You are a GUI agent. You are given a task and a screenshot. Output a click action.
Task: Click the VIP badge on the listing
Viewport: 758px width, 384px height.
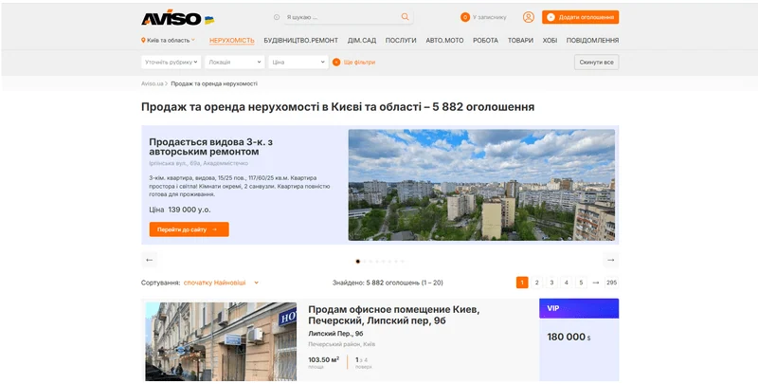(579, 308)
